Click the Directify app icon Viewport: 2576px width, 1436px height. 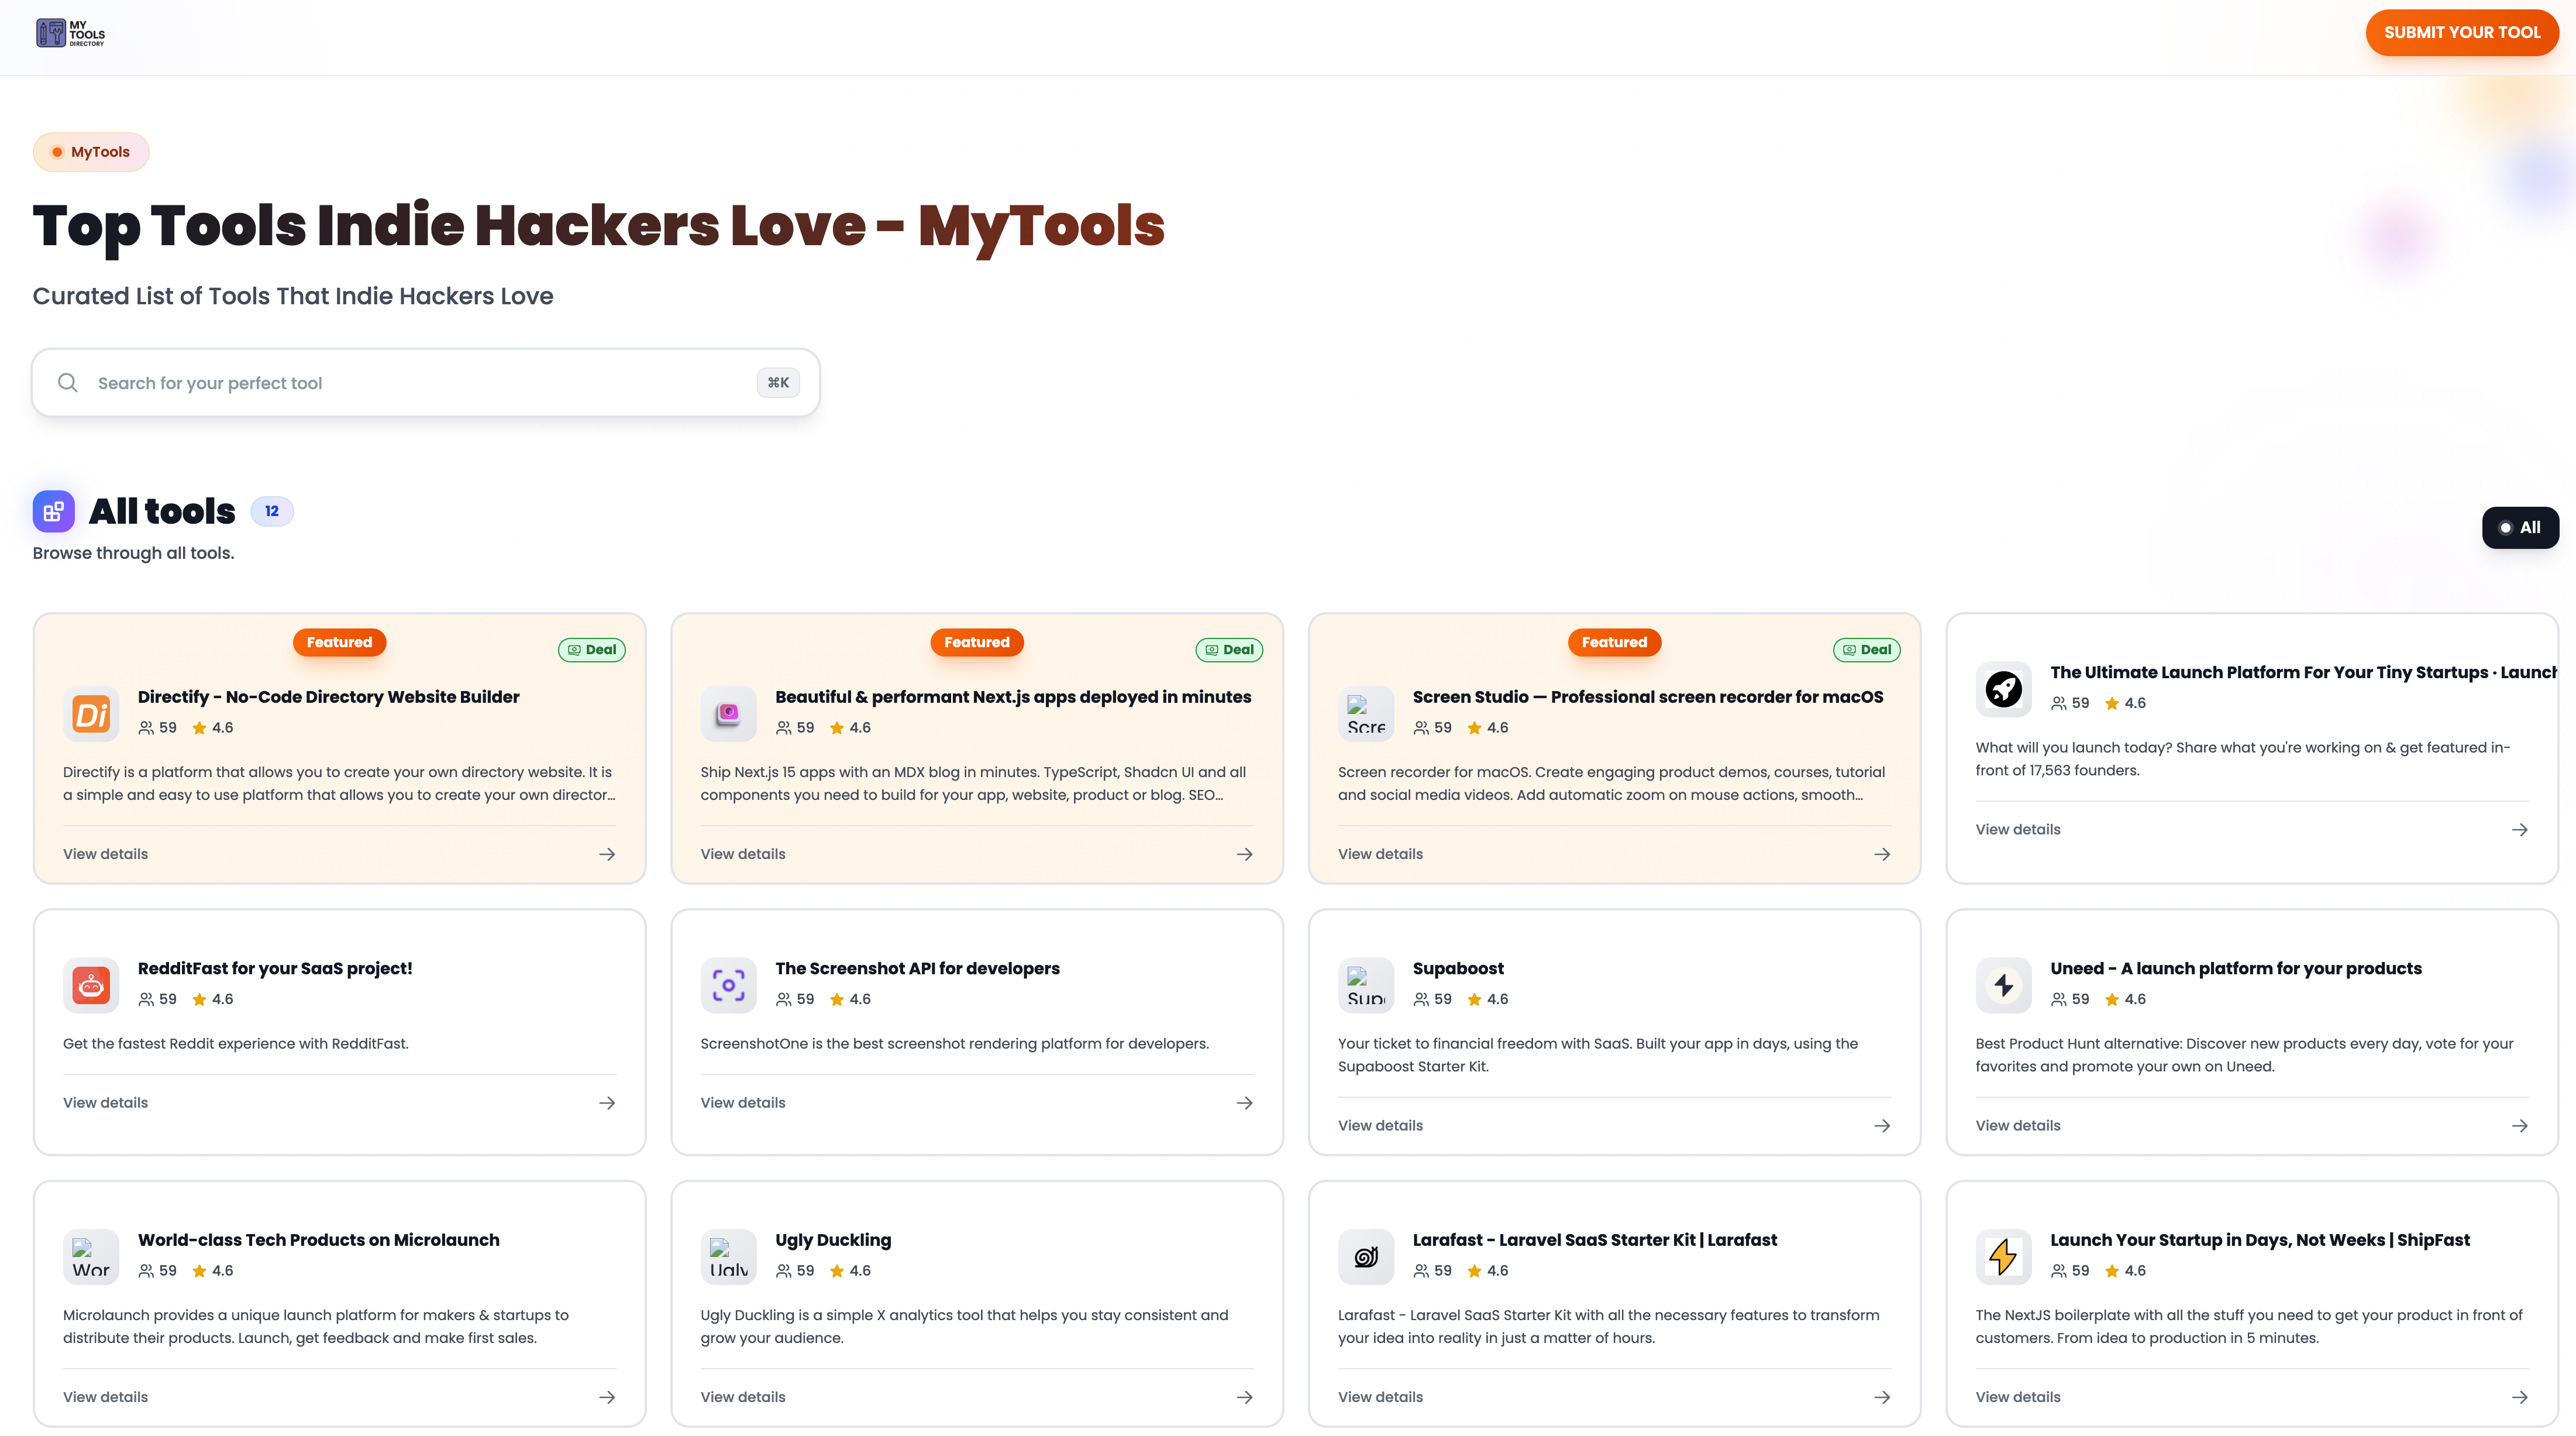coord(91,713)
